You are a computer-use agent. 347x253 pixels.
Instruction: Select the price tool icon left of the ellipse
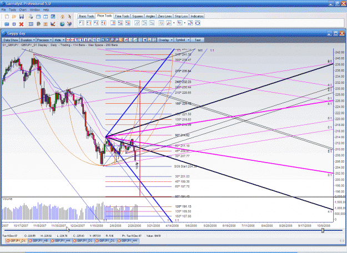pyautogui.click(x=190, y=23)
